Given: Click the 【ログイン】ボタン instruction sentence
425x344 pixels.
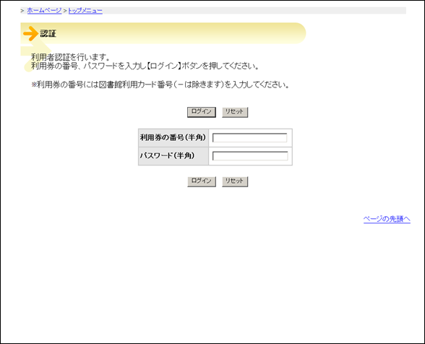Looking at the screenshot, I should (145, 66).
